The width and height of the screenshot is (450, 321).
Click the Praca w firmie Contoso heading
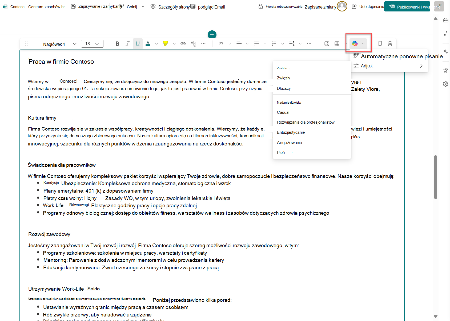click(61, 62)
